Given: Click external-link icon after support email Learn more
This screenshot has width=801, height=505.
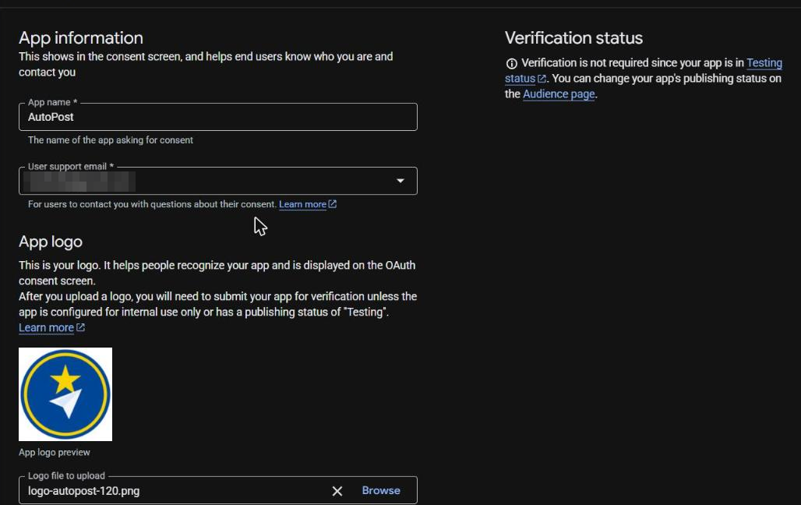Looking at the screenshot, I should (333, 204).
